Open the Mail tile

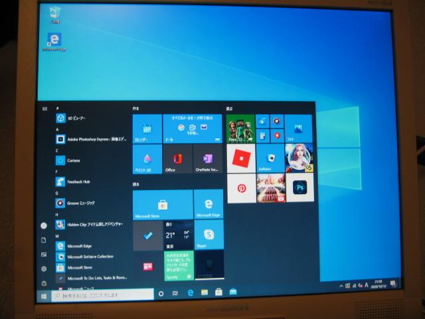tap(193, 129)
